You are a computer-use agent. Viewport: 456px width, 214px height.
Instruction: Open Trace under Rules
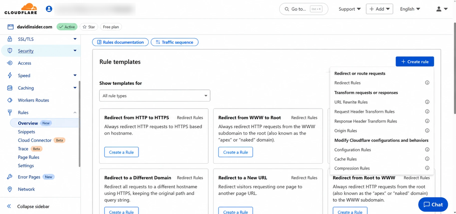(23, 149)
